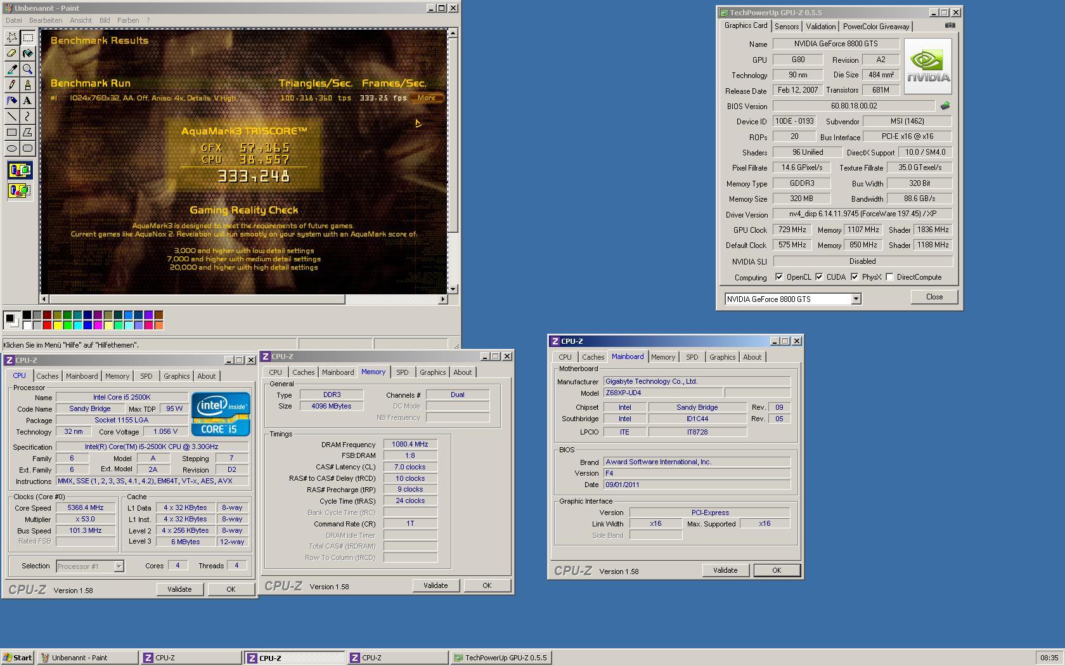Screen dimensions: 1065x666
Task: Click OK in the CPU-Z CPU window
Action: click(231, 589)
